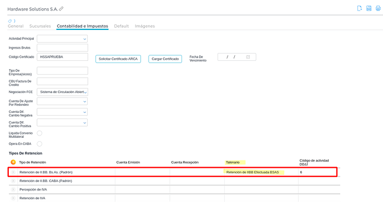The height and width of the screenshot is (202, 383).
Task: Remove the Retención de II.BB. CABA row
Action: (x=13, y=181)
